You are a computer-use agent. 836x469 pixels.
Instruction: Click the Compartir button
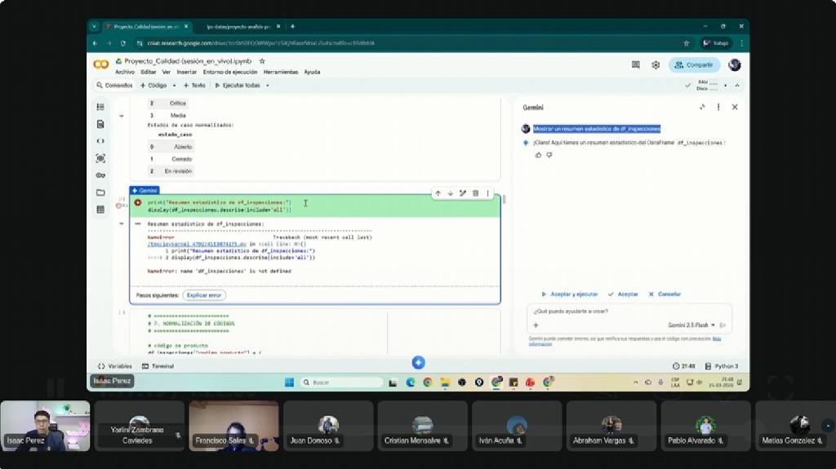(694, 65)
